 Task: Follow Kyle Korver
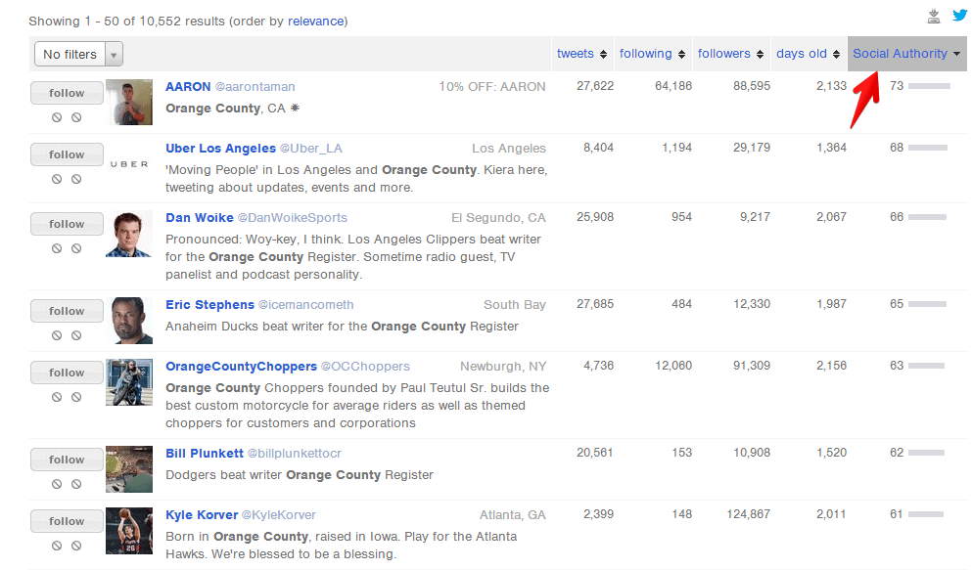click(67, 521)
